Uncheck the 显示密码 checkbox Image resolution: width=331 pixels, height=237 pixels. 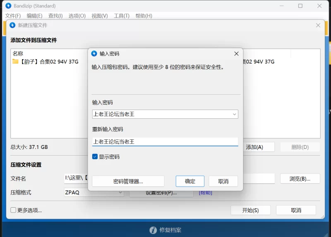[x=95, y=157]
